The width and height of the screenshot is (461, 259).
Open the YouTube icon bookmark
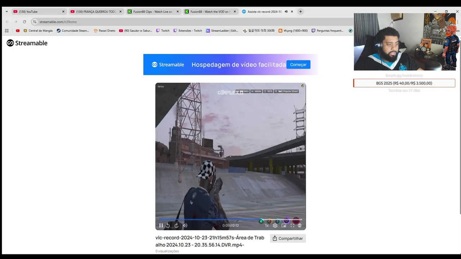pos(18,31)
